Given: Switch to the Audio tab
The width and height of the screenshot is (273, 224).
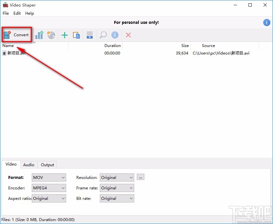Looking at the screenshot, I should (29, 165).
